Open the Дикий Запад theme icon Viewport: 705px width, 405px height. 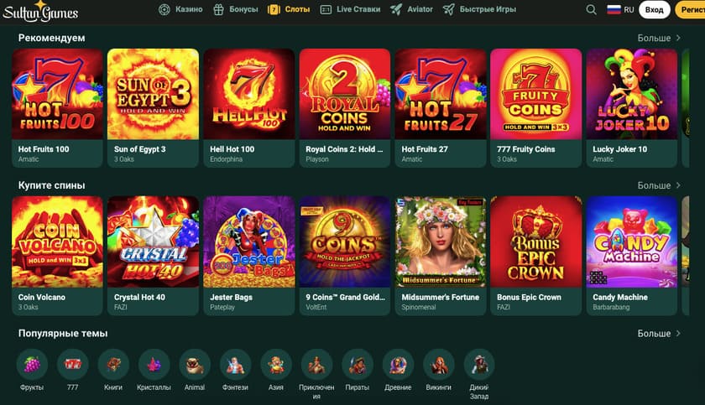(x=479, y=364)
